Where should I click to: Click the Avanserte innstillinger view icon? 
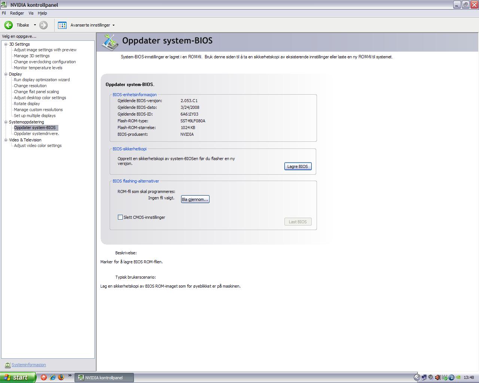(62, 25)
